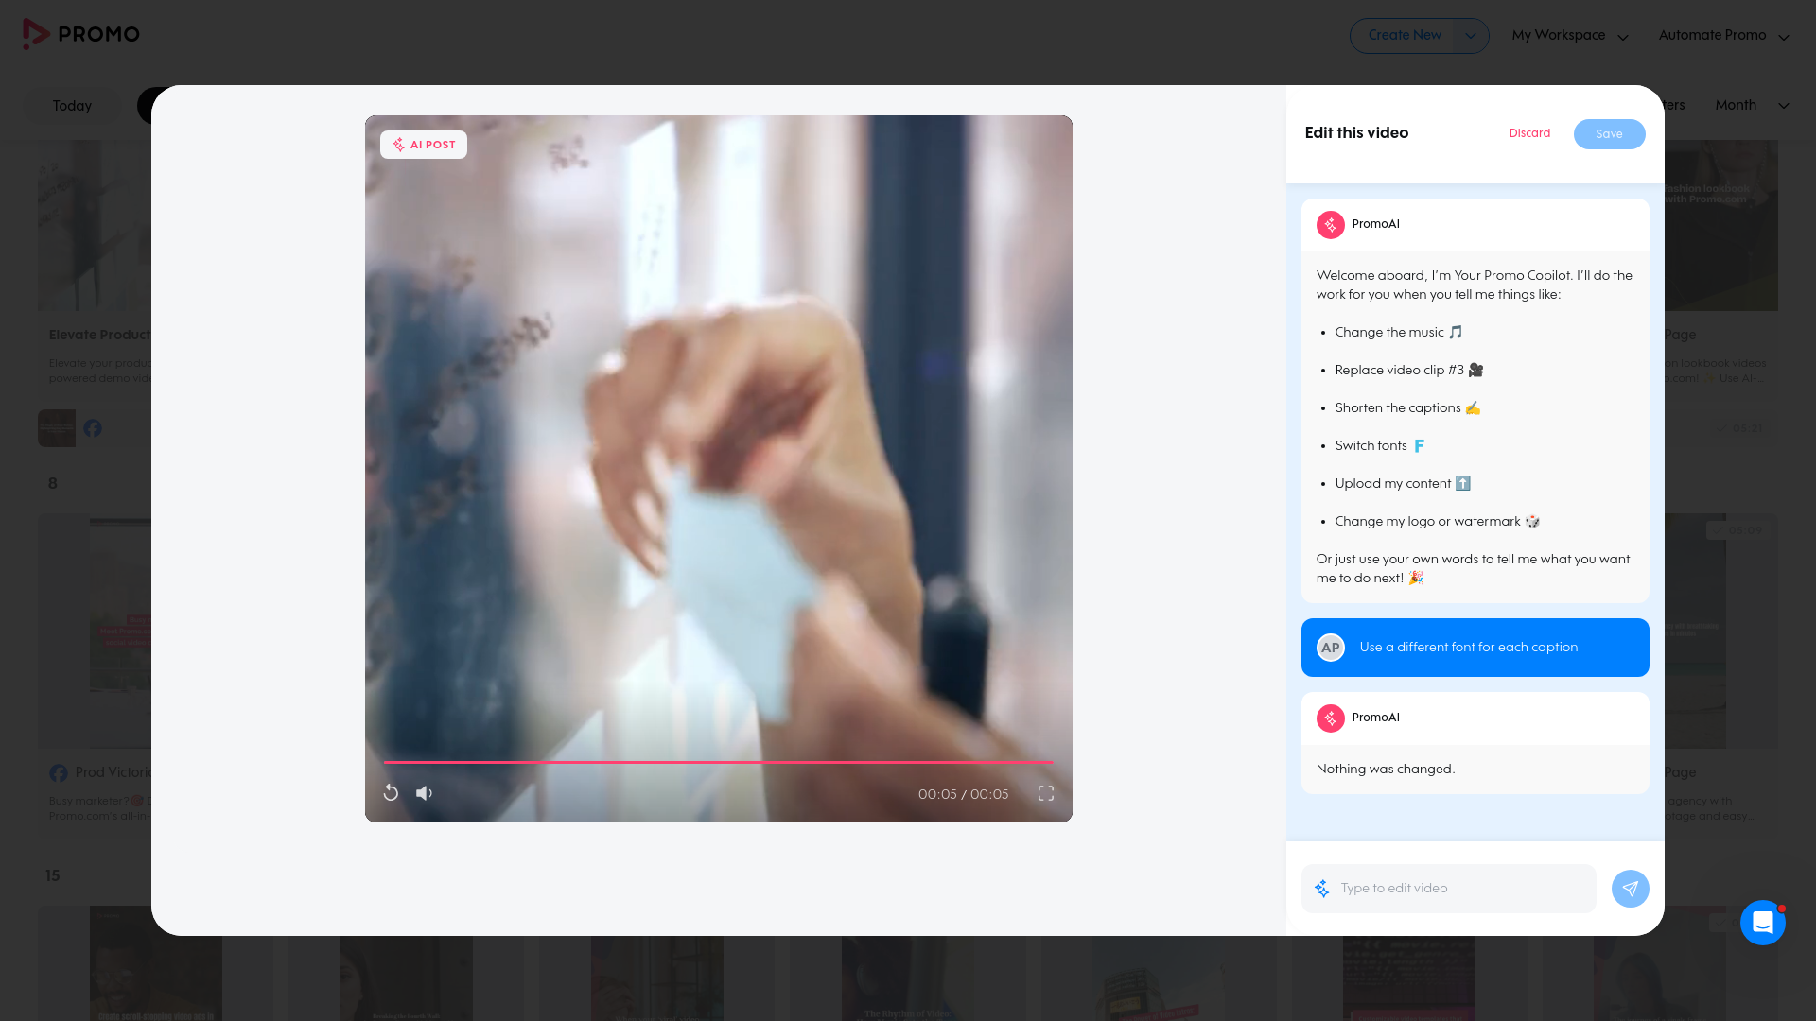
Task: Click 'Shorten the captions' suggestion
Action: (x=1407, y=408)
